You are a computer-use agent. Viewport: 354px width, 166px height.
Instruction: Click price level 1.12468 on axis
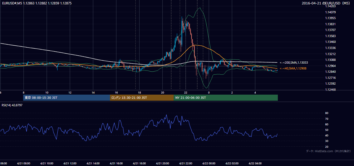(331, 90)
